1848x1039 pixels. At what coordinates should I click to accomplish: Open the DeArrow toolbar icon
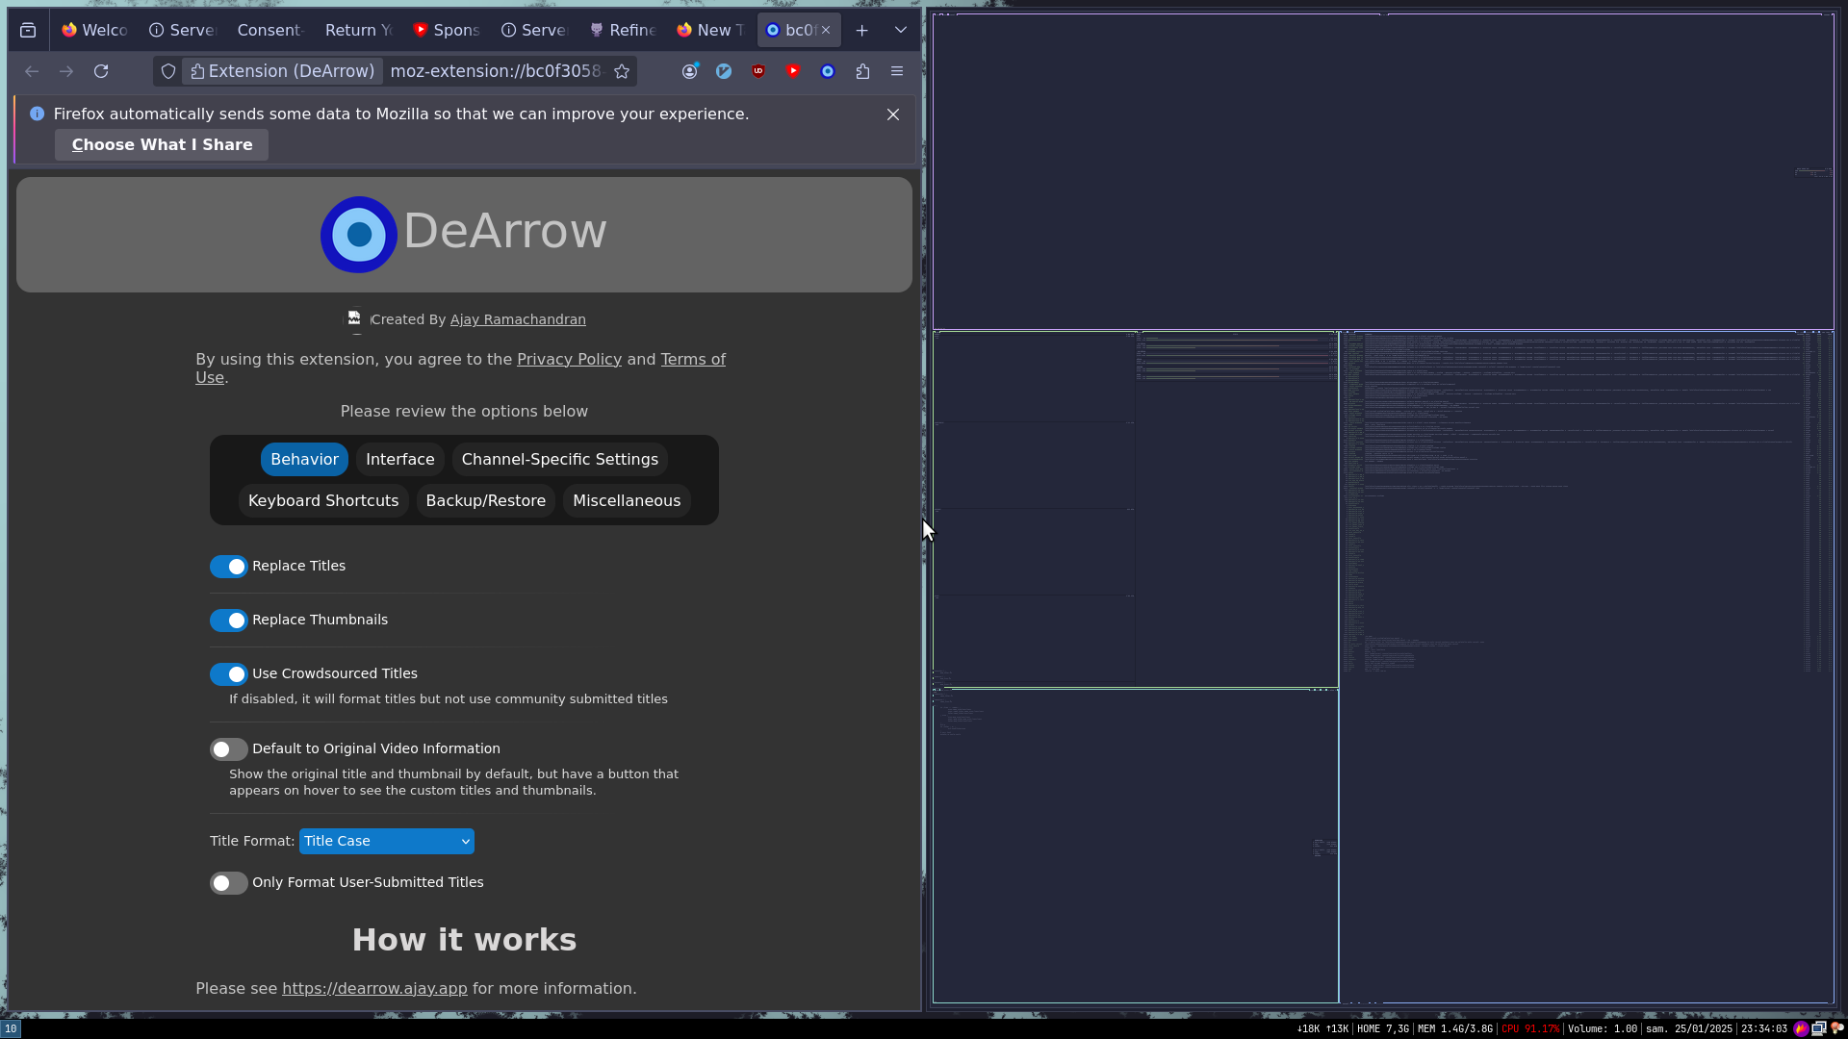828,71
